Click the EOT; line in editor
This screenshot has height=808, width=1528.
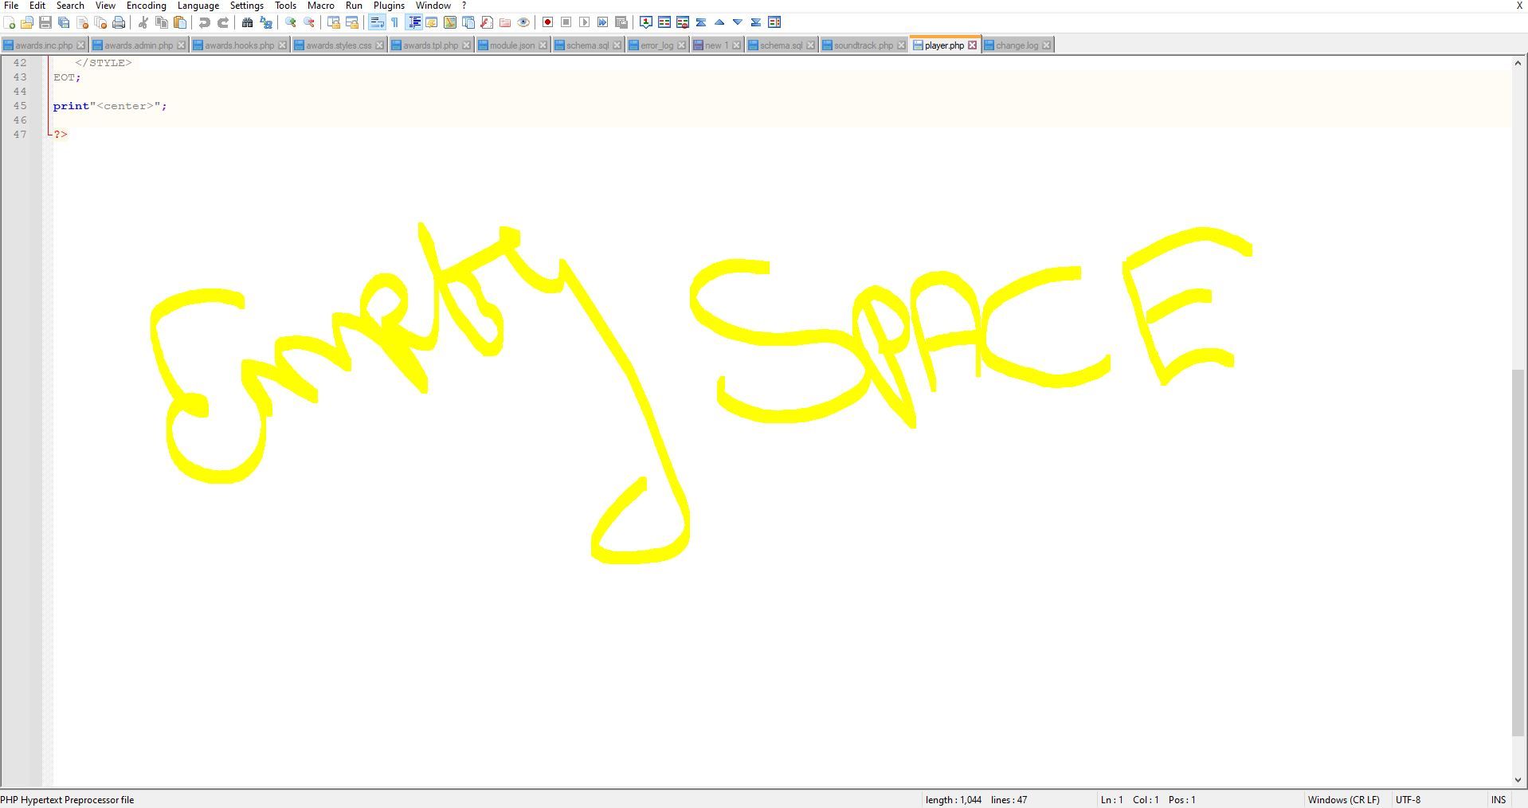[x=67, y=77]
